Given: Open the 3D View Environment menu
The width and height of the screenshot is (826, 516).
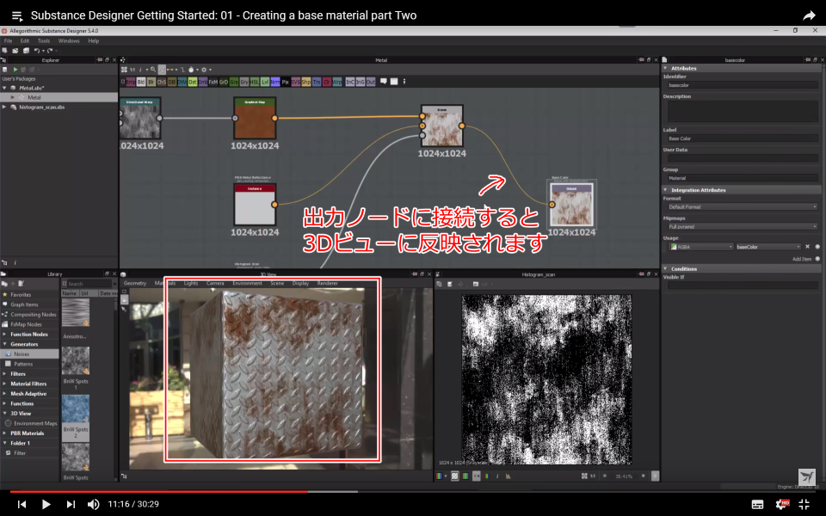Looking at the screenshot, I should click(247, 283).
